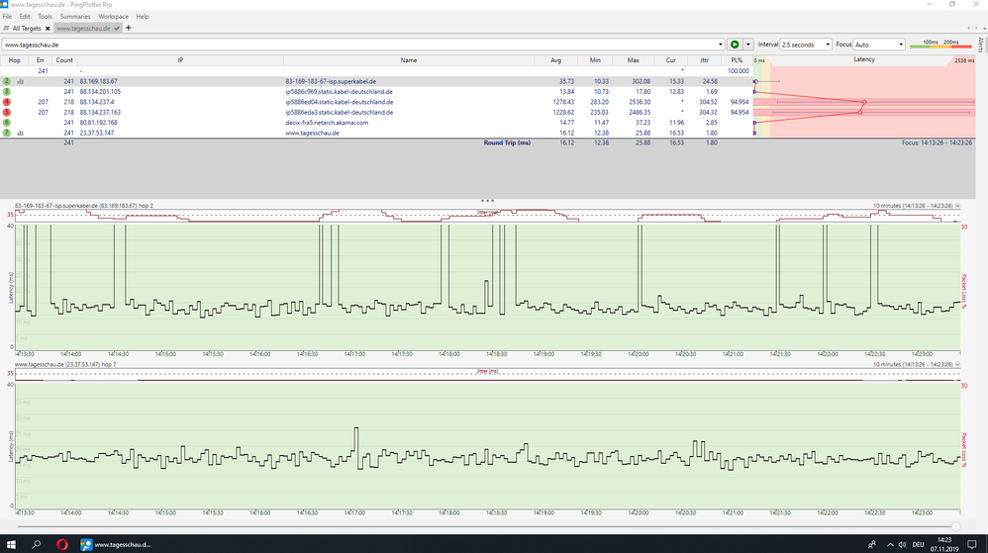This screenshot has width=988, height=553.
Task: Open the Alerts side panel
Action: click(980, 45)
